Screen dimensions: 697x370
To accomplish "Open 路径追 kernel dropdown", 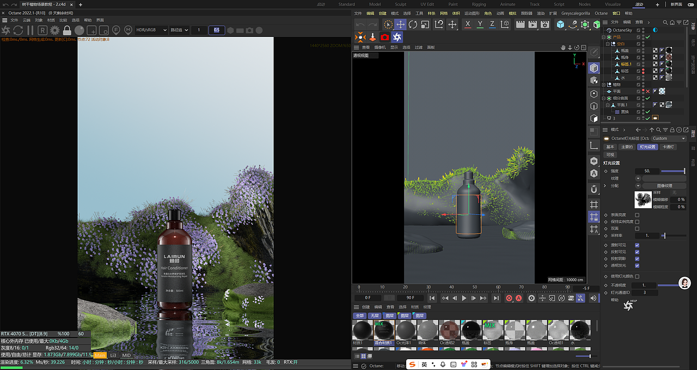I will pyautogui.click(x=179, y=30).
